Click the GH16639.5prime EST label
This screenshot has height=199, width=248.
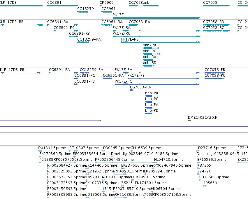(x=146, y=148)
